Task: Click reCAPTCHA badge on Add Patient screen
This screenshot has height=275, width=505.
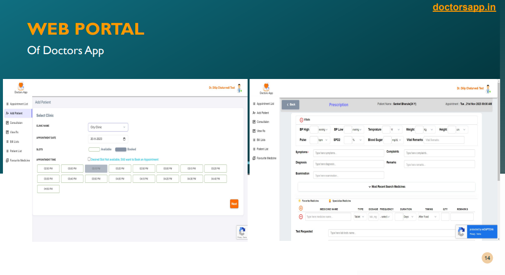Action: pos(242,232)
